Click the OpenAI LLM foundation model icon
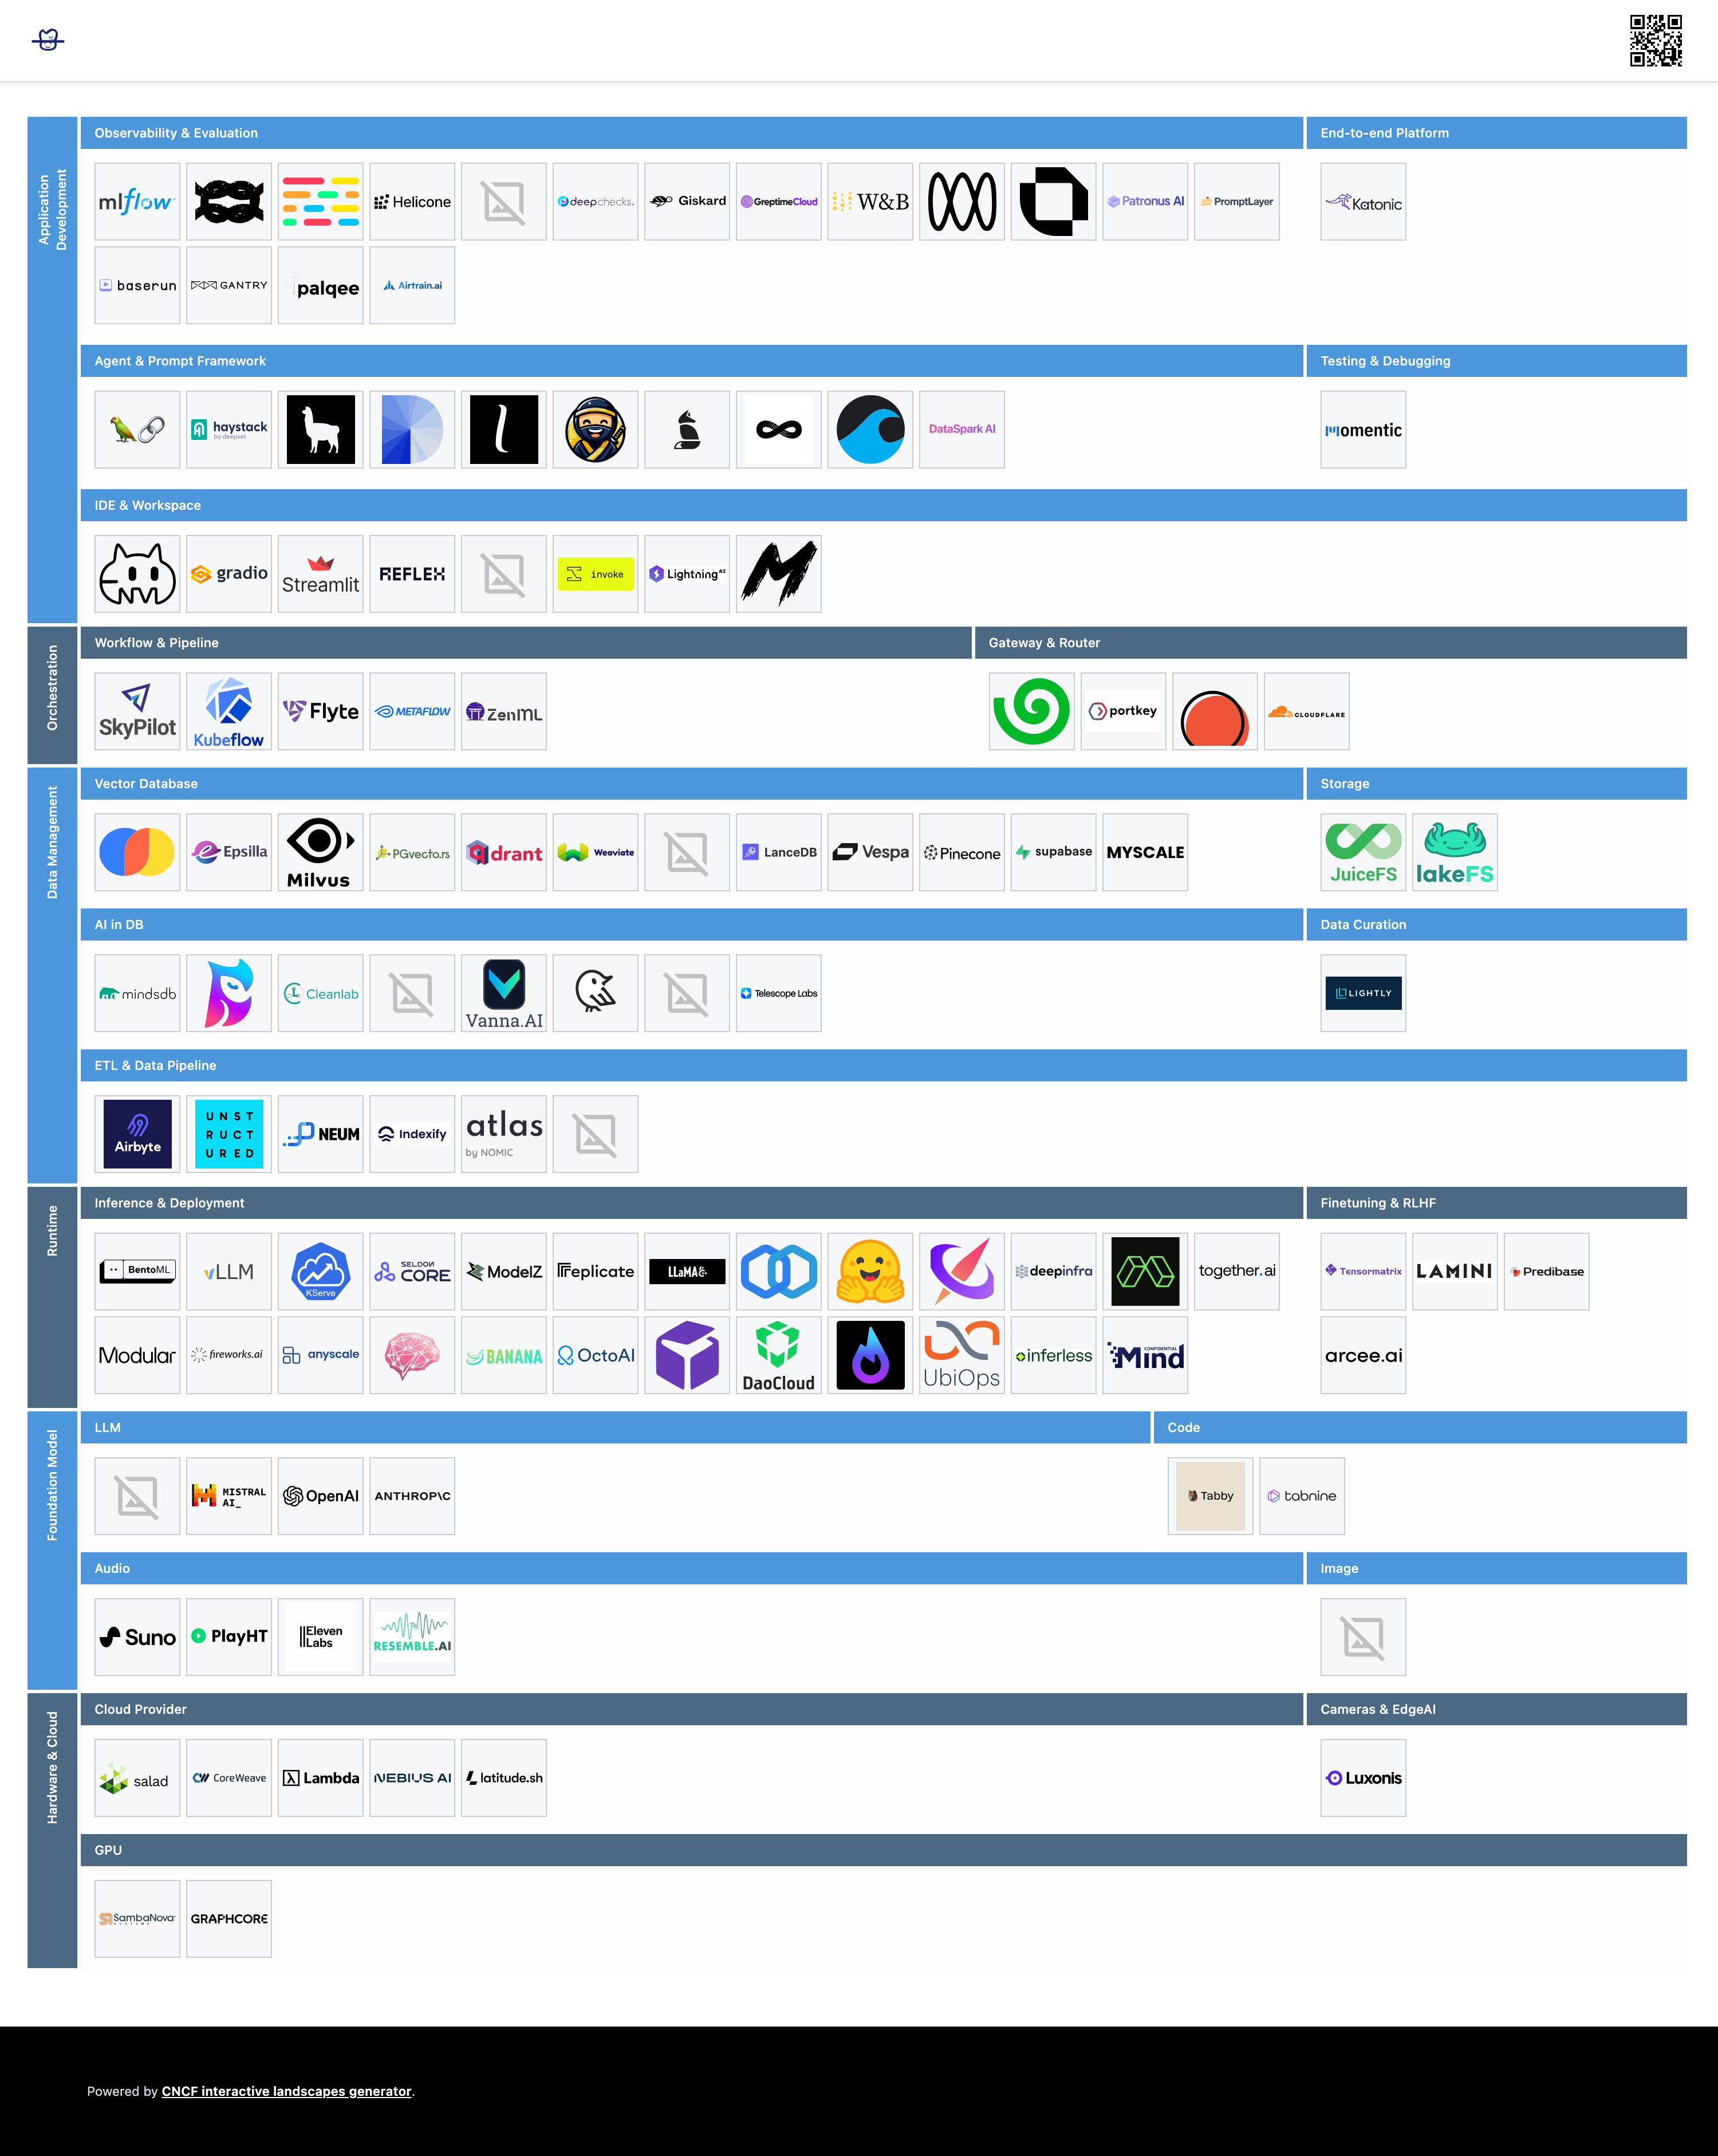Image resolution: width=1718 pixels, height=2156 pixels. (321, 1495)
